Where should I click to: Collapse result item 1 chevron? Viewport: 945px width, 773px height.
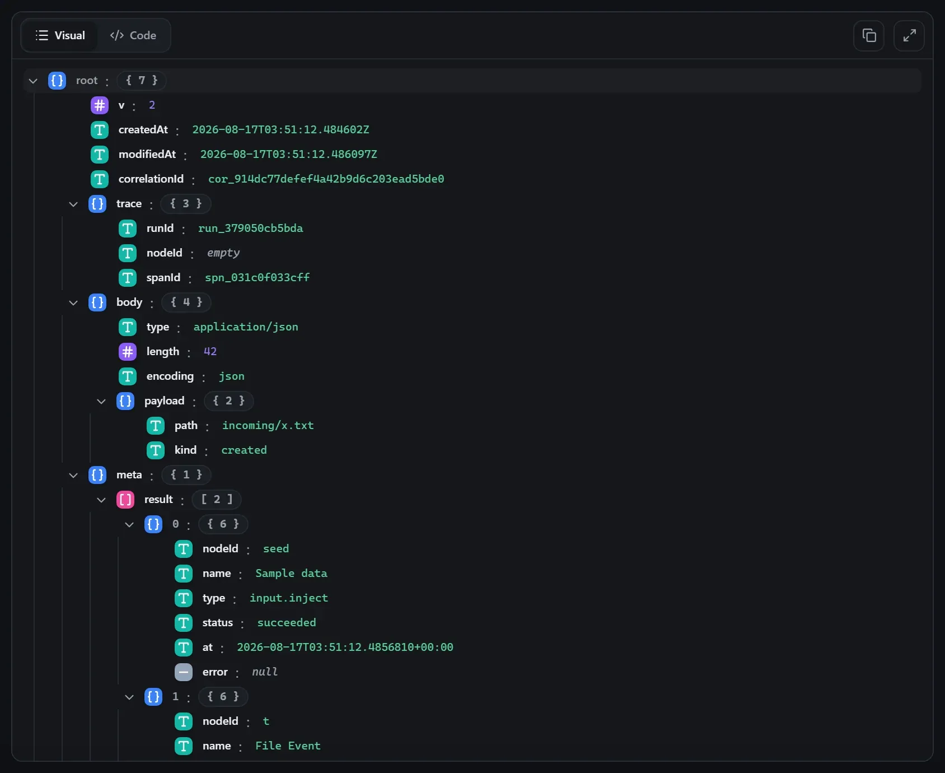(129, 697)
